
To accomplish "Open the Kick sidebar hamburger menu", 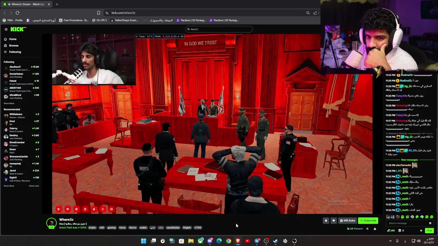I will coord(6,29).
